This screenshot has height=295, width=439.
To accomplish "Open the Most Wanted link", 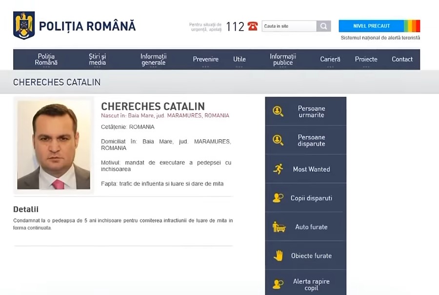I will 311,169.
